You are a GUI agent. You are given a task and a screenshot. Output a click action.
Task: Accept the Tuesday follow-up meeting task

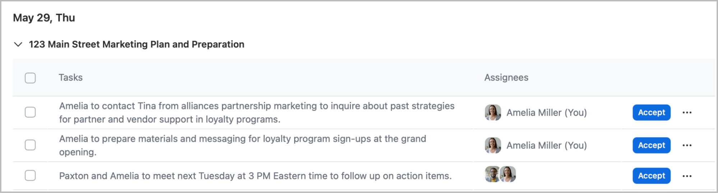pyautogui.click(x=651, y=176)
